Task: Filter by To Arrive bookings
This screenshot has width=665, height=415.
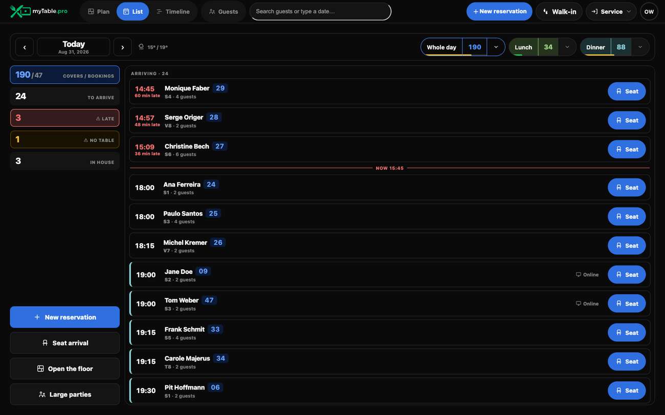Action: click(65, 96)
